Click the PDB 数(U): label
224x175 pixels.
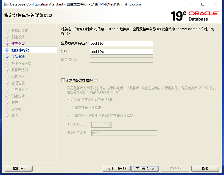pyautogui.click(x=77, y=124)
